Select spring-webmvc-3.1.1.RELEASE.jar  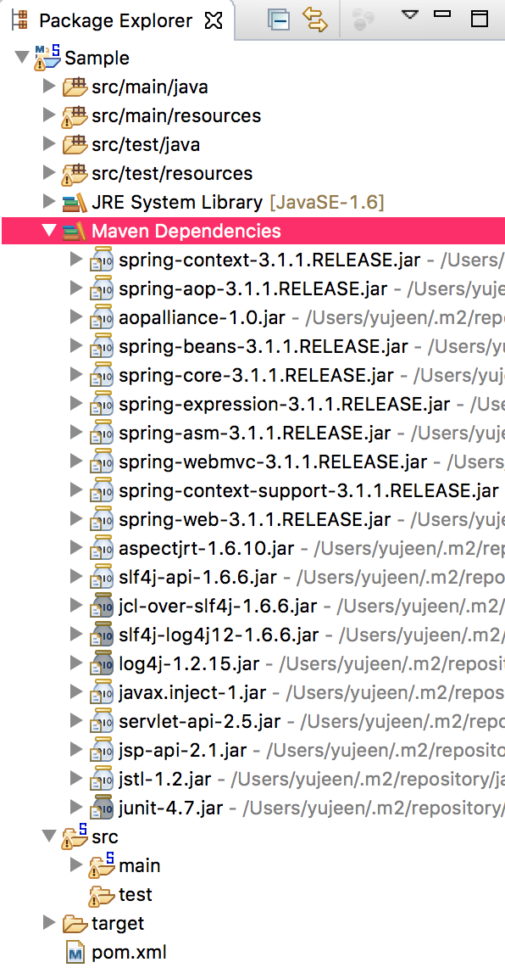pos(273,462)
